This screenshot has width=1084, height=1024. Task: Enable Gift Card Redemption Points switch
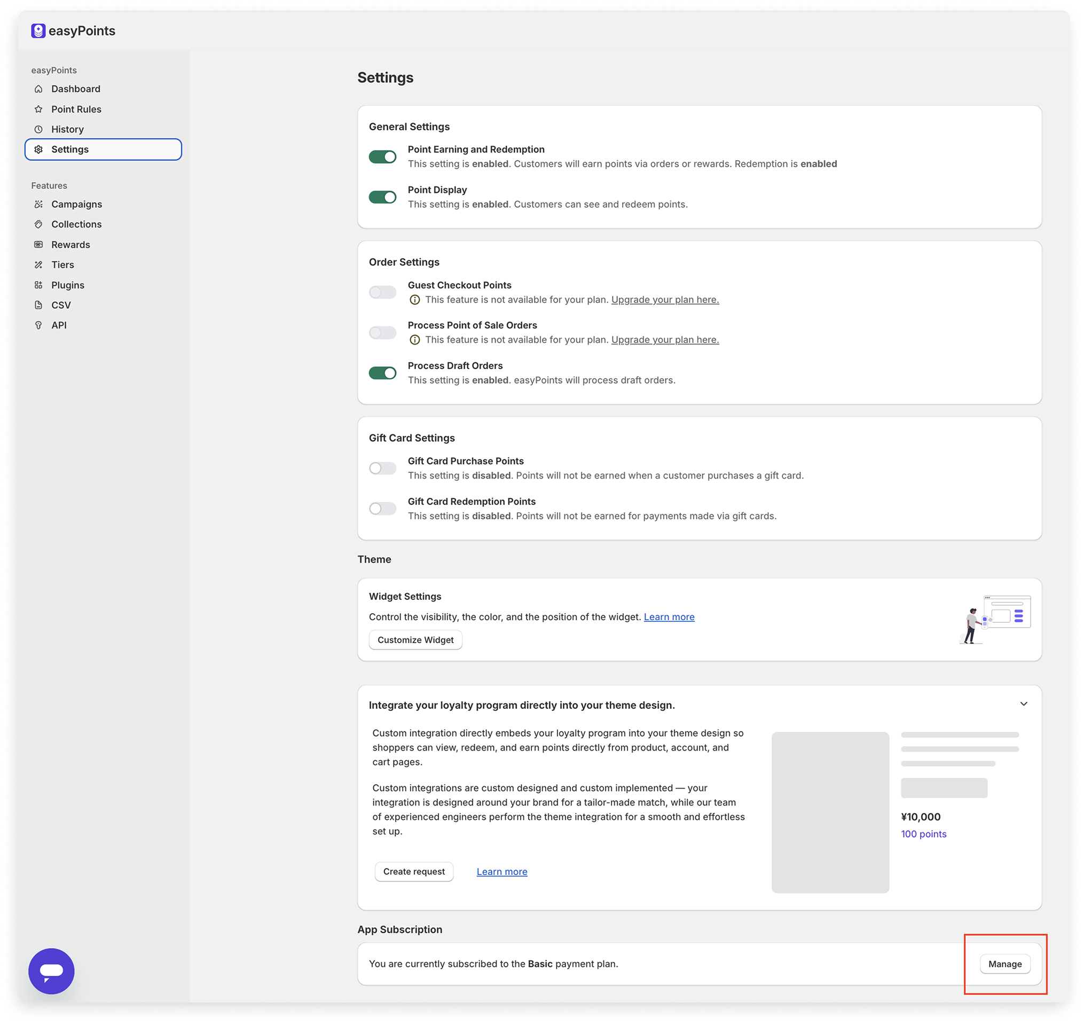[x=382, y=509]
